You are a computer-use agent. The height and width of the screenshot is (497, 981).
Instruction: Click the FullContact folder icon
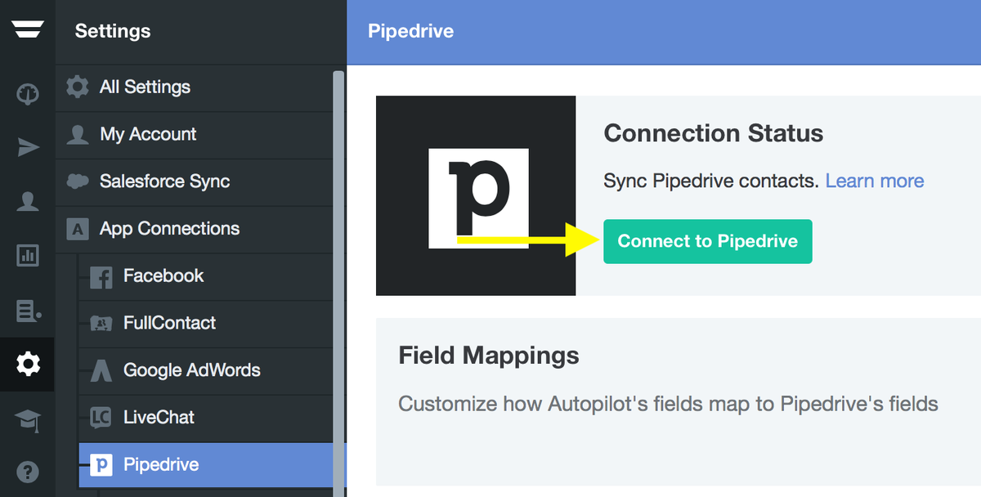(x=101, y=324)
